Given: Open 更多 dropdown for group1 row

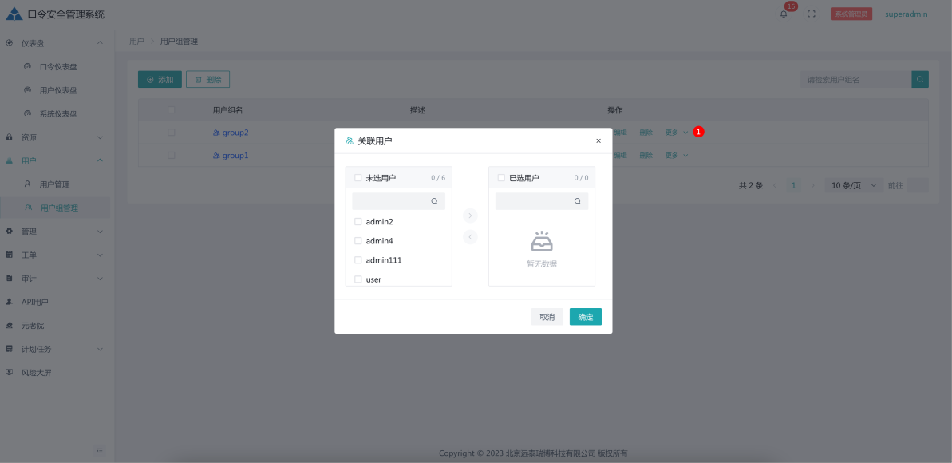Looking at the screenshot, I should click(676, 156).
